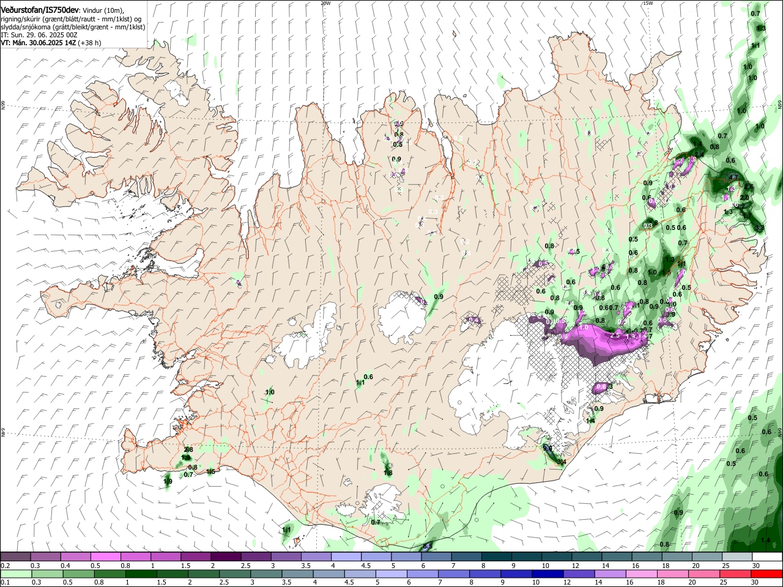Viewport: 783px width, 587px height.
Task: Click the dark teal 8–9 upper swatch
Action: (x=496, y=557)
